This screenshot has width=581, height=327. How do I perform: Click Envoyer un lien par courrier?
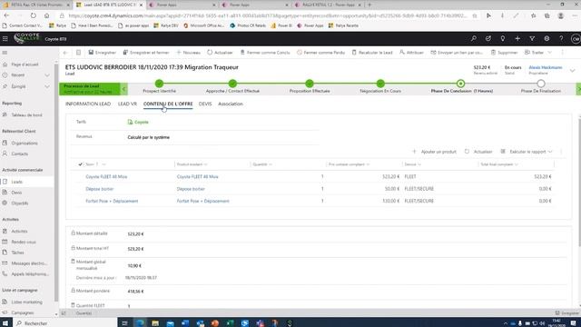pos(457,53)
